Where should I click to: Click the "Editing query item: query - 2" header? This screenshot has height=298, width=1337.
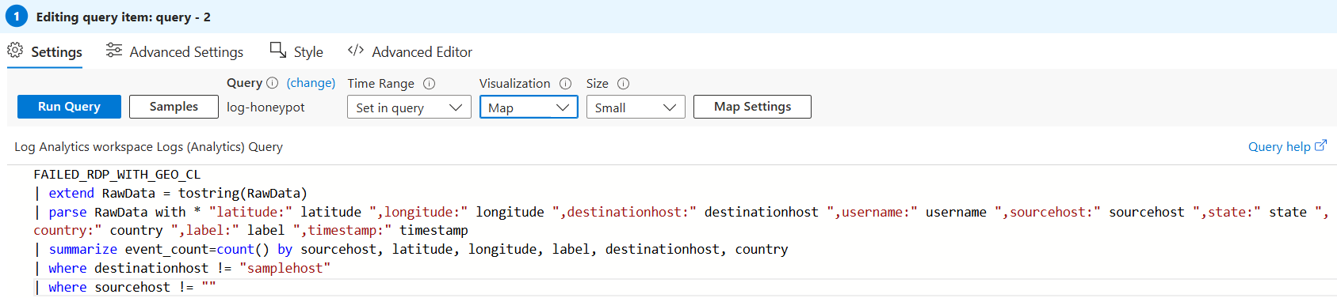click(123, 17)
